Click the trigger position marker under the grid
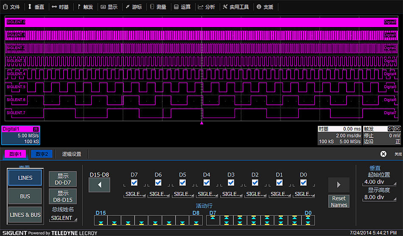Image resolution: width=403 pixels, height=236 pixels. [x=201, y=123]
